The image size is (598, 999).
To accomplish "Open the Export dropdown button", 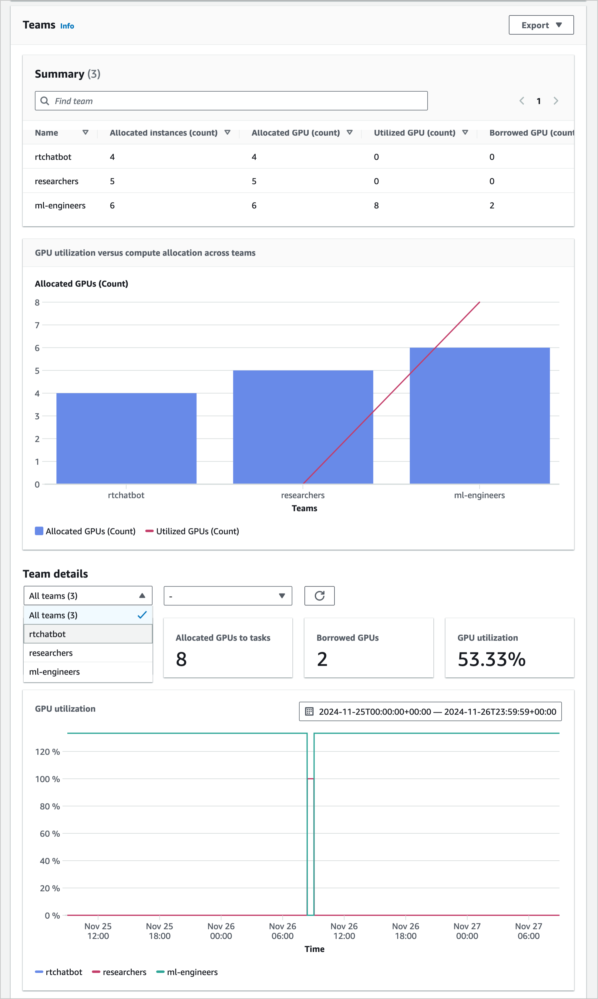I will [x=541, y=25].
